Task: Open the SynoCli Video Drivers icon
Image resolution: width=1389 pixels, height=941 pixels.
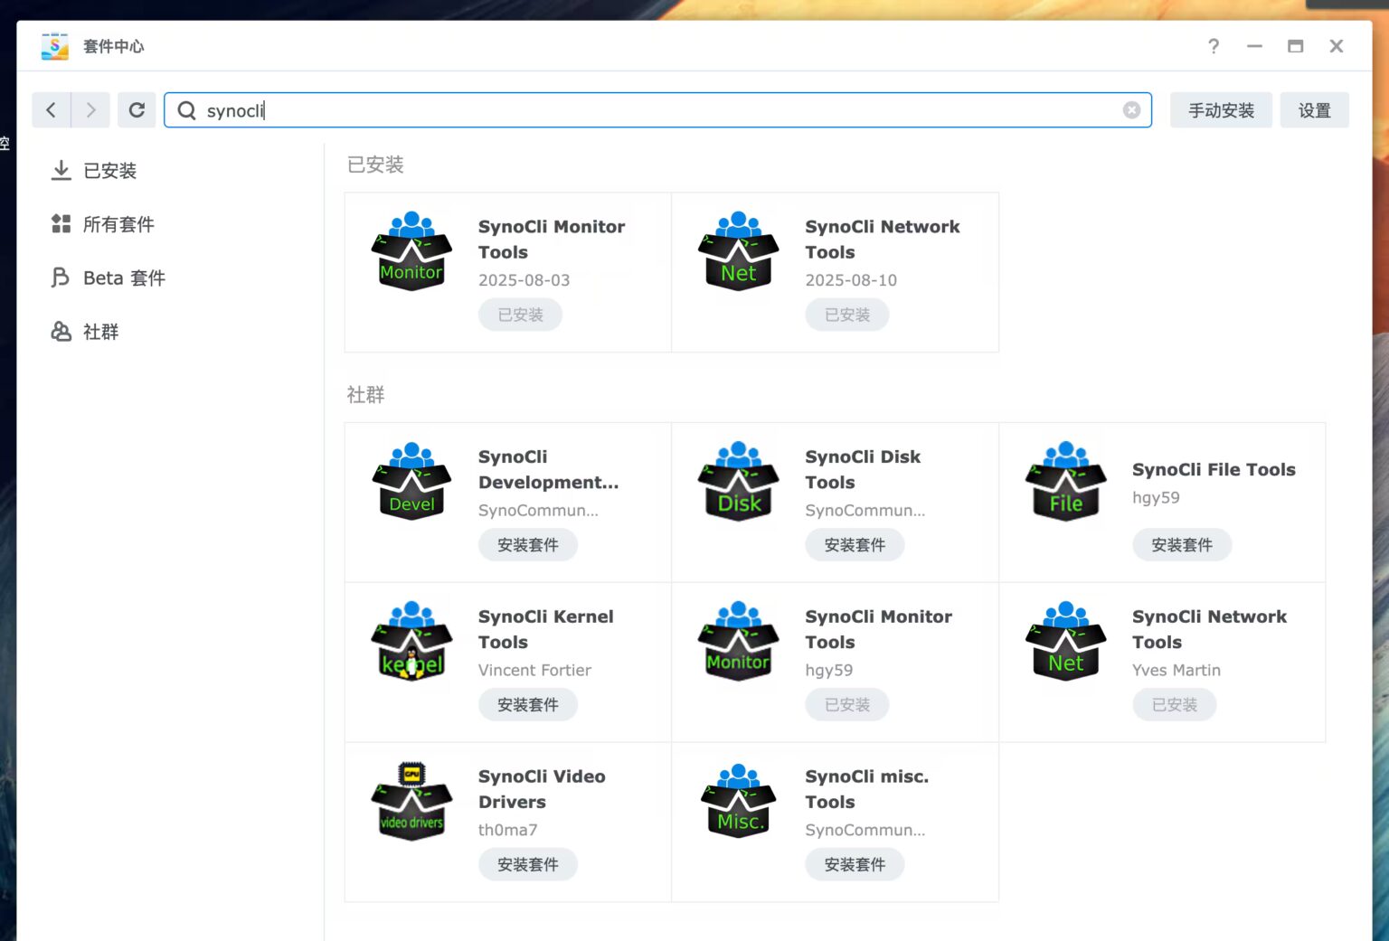Action: (411, 801)
